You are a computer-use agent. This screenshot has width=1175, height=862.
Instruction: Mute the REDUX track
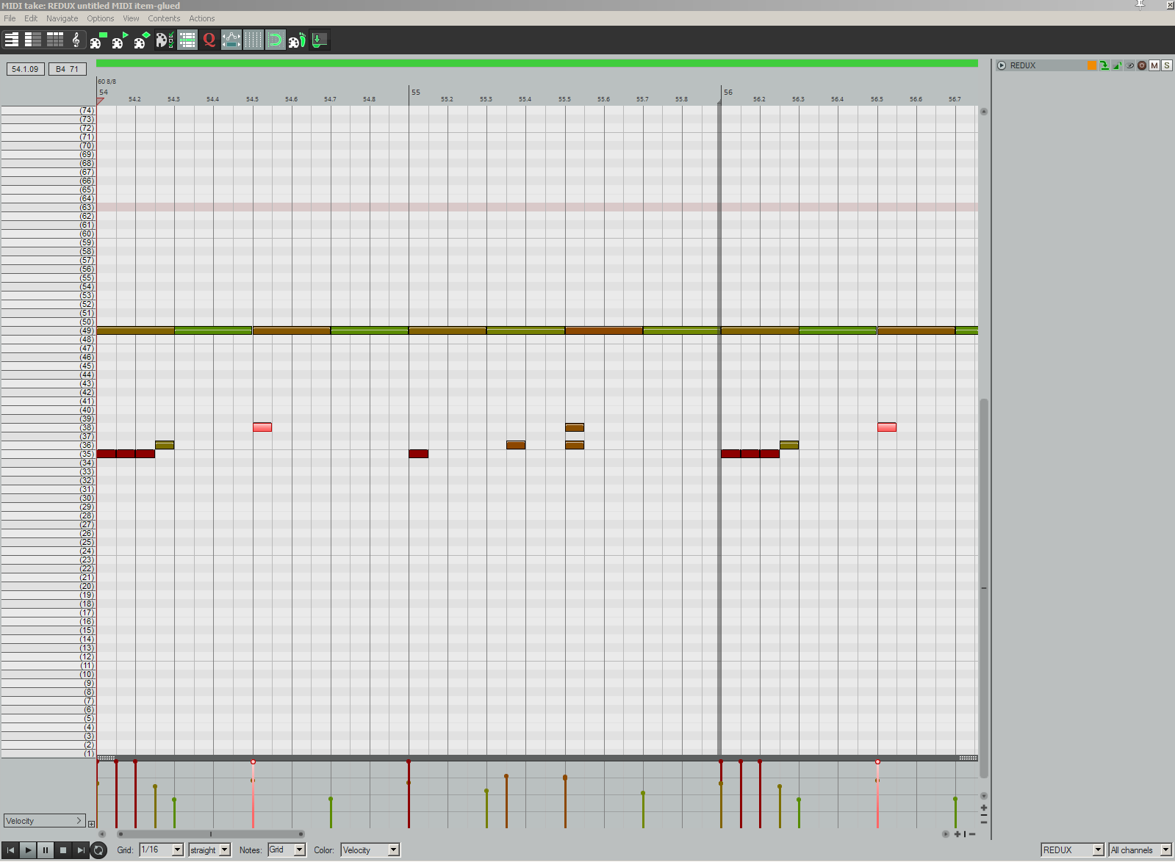(1154, 65)
